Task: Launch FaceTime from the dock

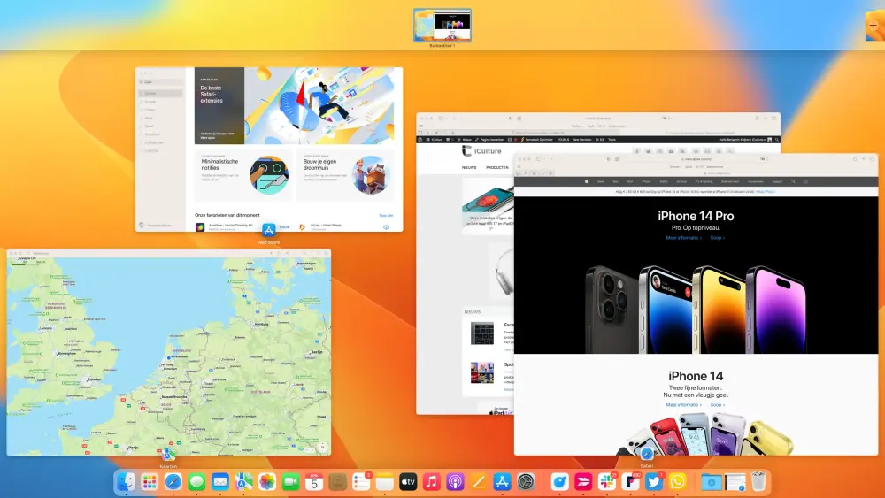Action: coord(290,482)
